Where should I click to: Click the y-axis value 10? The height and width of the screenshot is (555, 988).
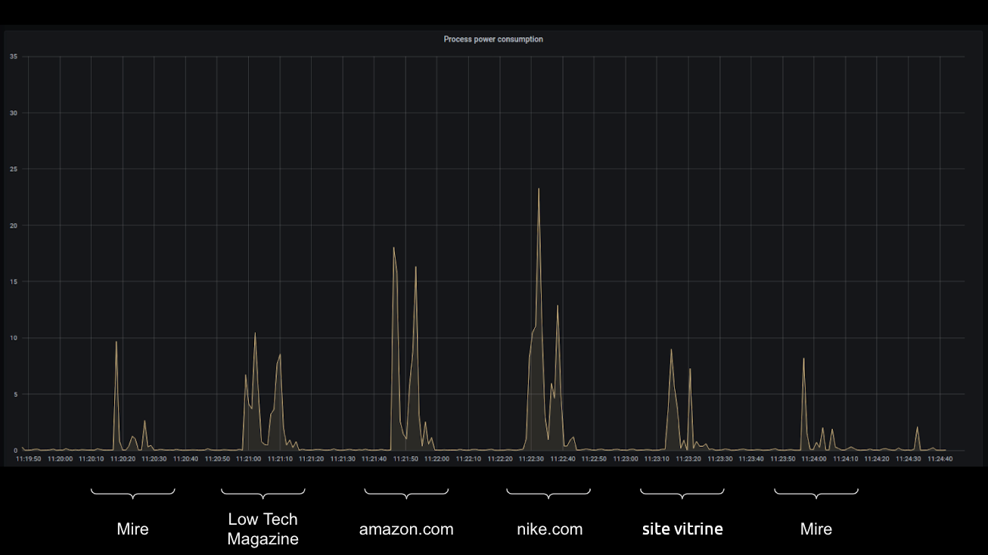(x=13, y=338)
